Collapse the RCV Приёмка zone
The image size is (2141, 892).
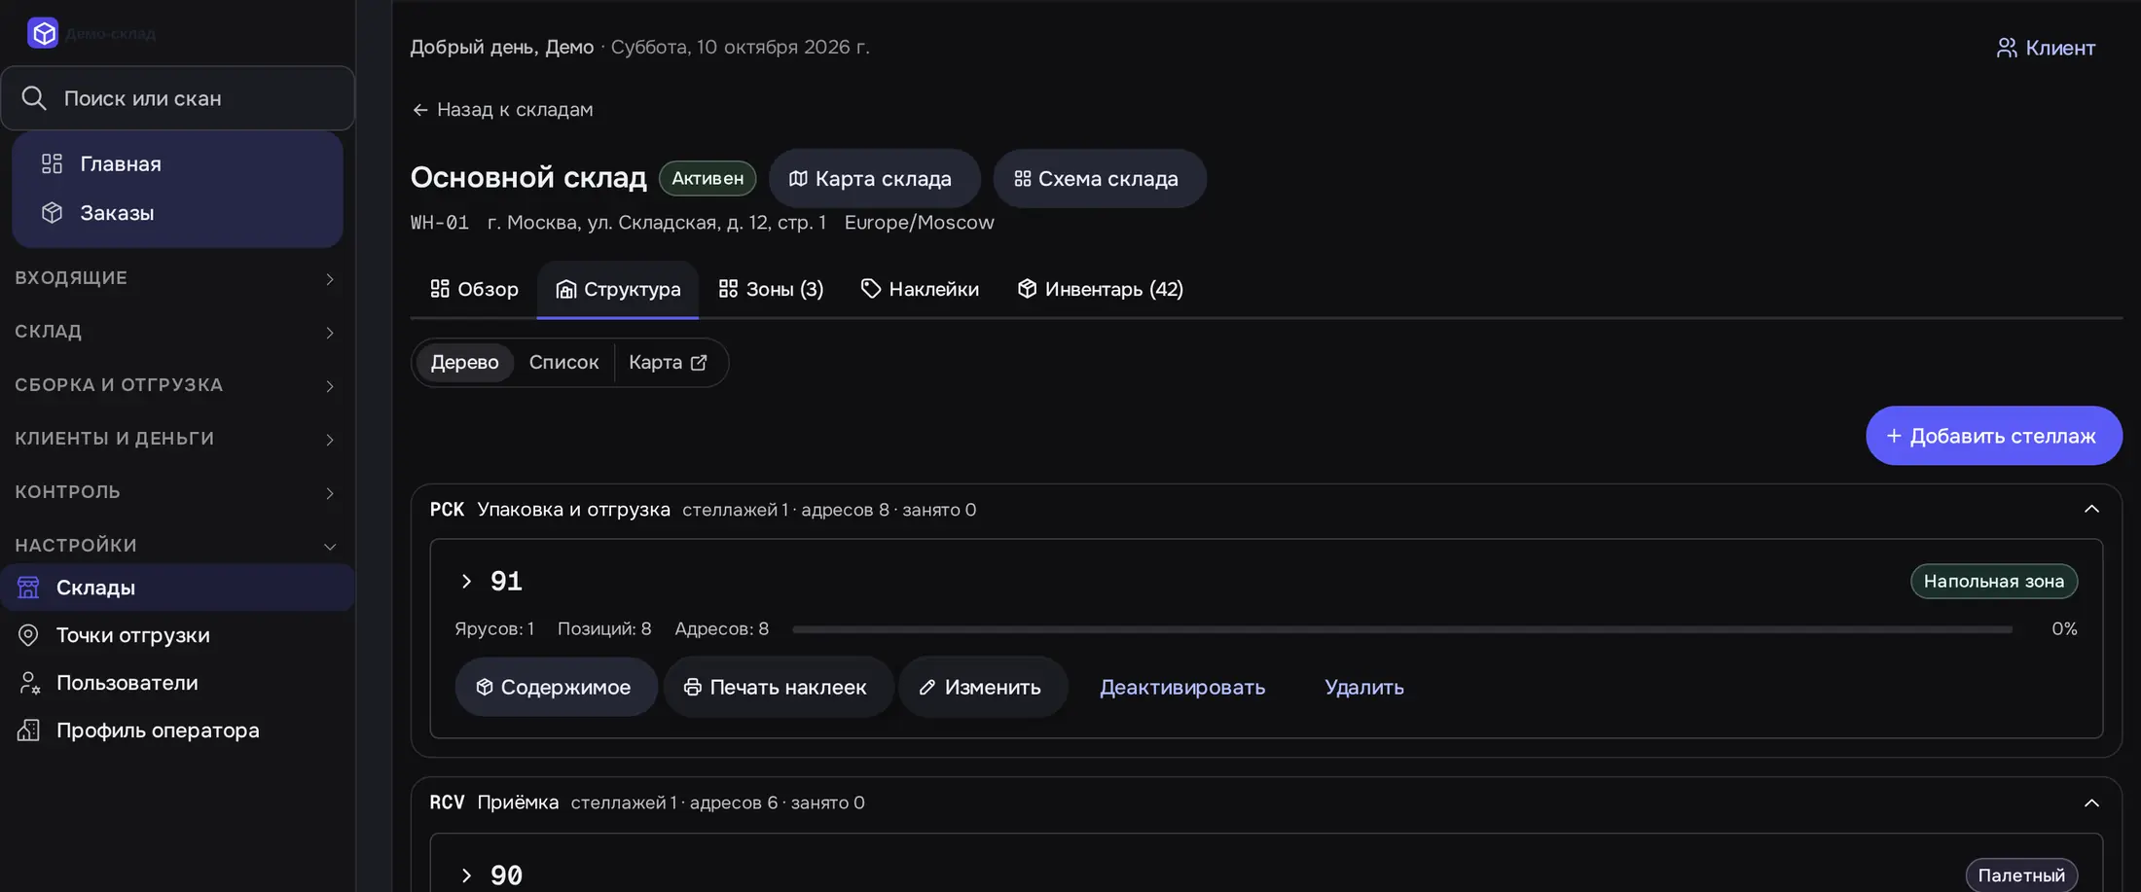click(2091, 803)
